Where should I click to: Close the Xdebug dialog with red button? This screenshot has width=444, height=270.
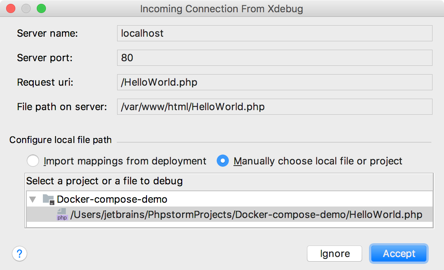(x=11, y=8)
